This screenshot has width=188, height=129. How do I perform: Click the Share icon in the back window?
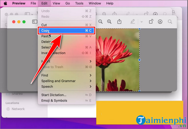[115, 14]
